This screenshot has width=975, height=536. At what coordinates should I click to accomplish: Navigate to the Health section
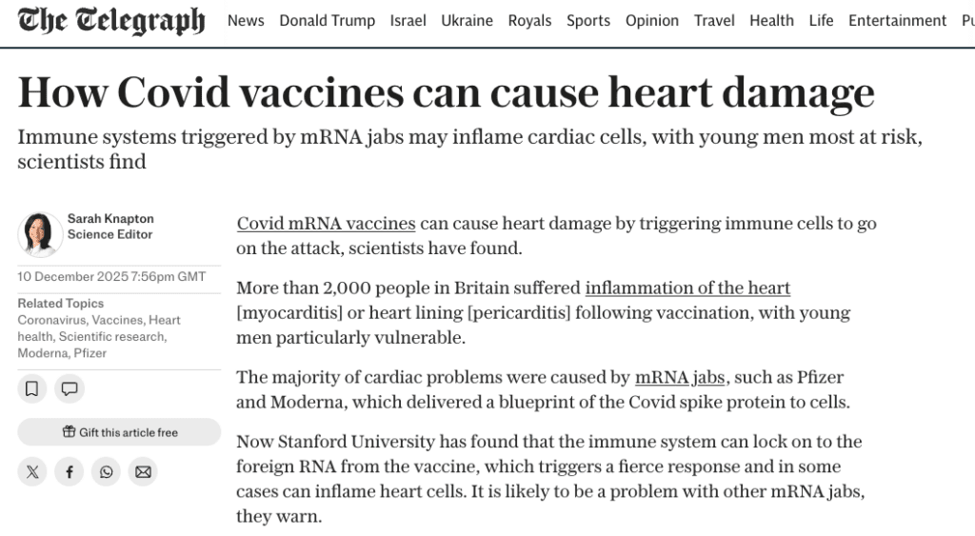coord(771,21)
